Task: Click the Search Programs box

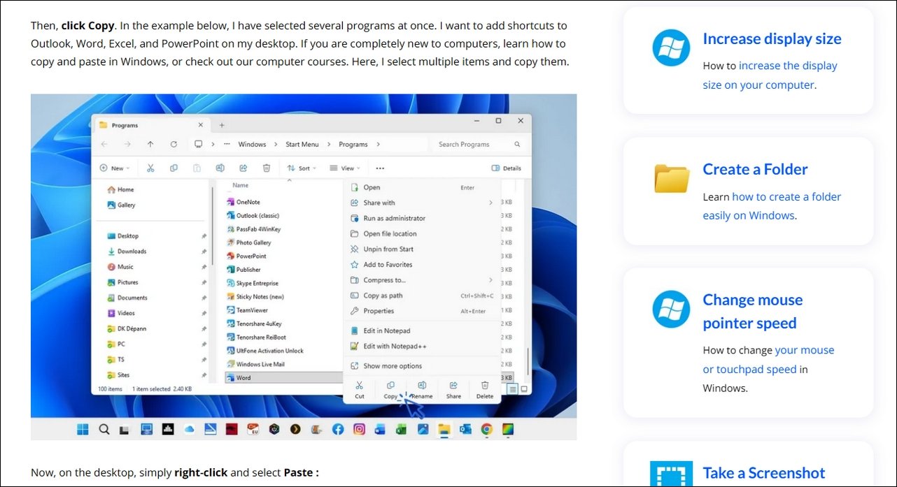Action: pyautogui.click(x=479, y=144)
